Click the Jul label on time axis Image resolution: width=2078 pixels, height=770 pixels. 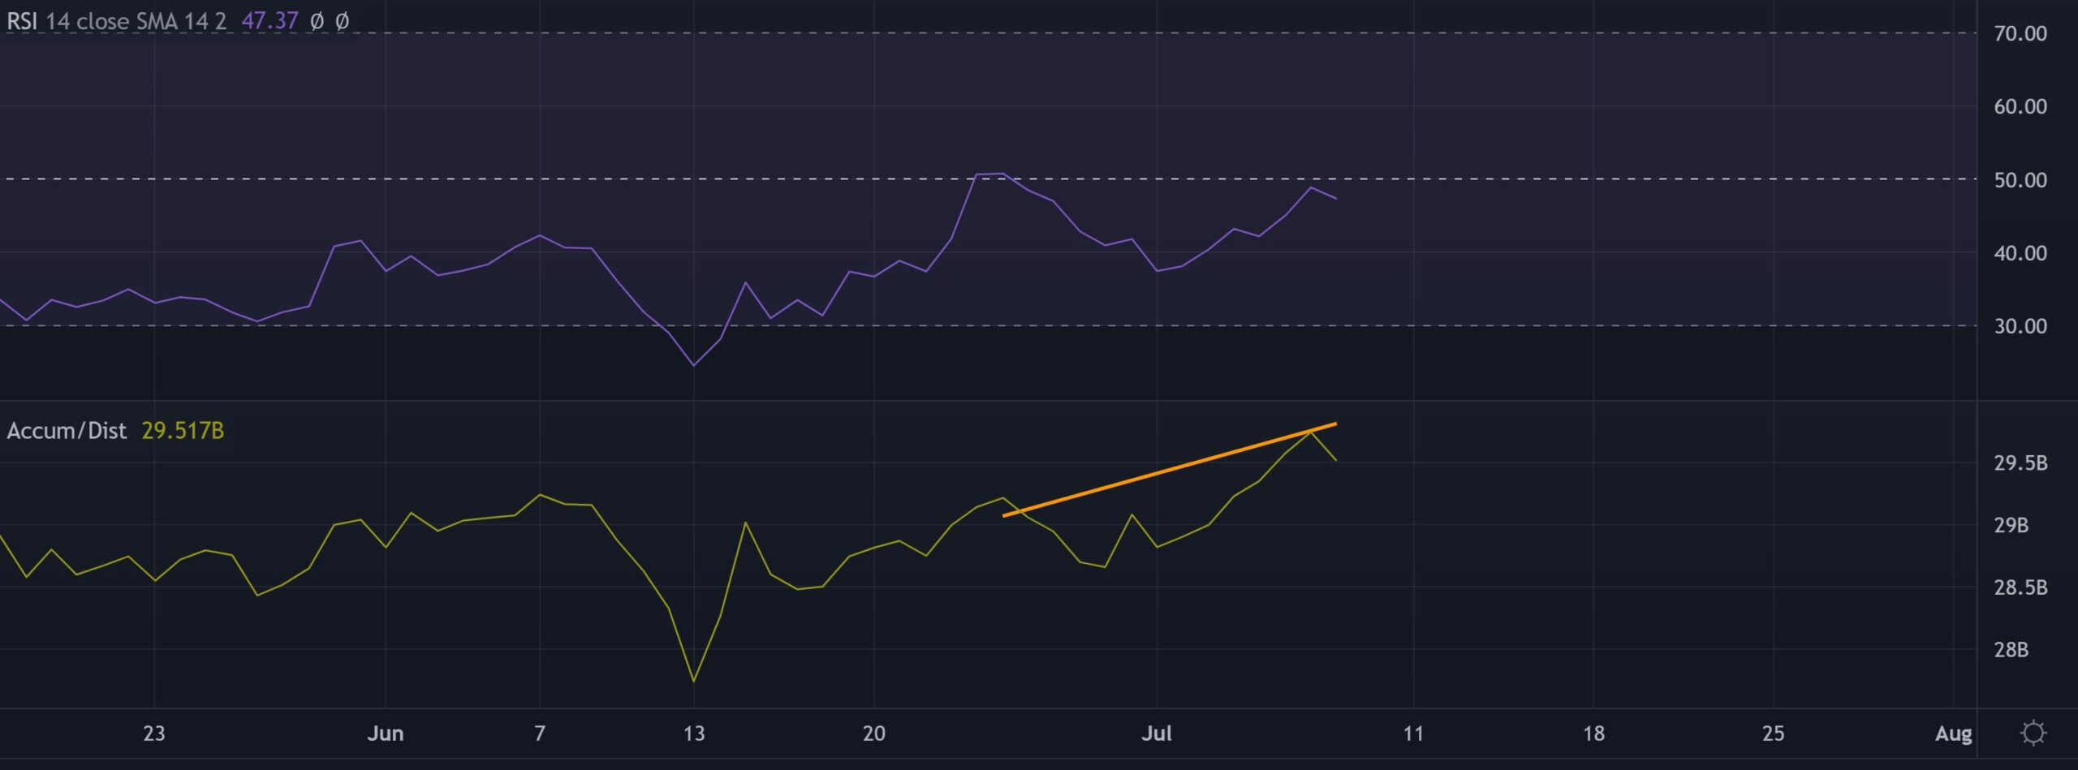click(x=1156, y=733)
